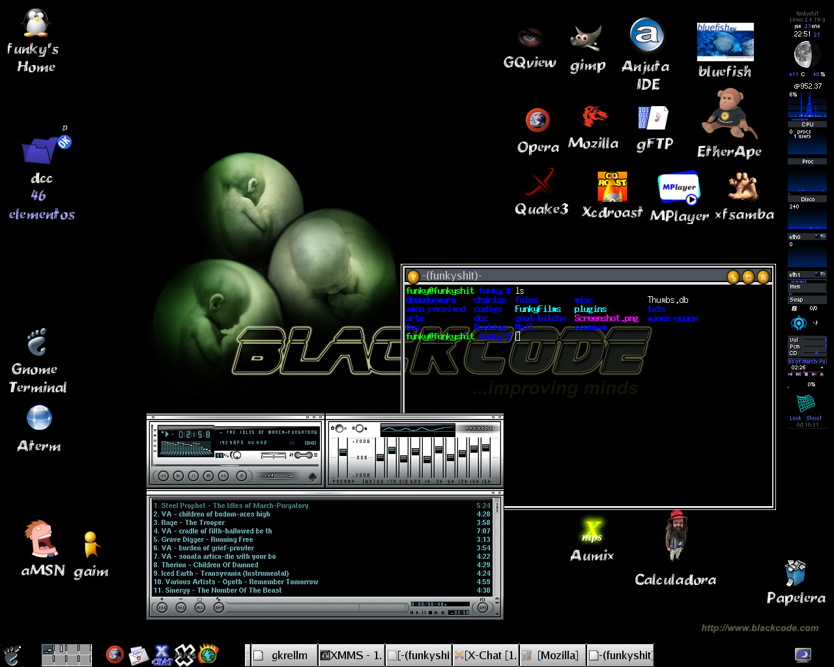834x667 pixels.
Task: Click the eject button in XMMS
Action: pyautogui.click(x=241, y=476)
